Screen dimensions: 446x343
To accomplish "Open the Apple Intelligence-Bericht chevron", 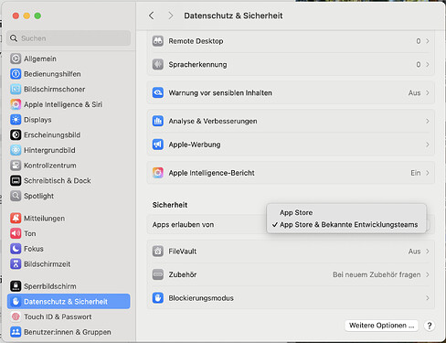I will (428, 173).
